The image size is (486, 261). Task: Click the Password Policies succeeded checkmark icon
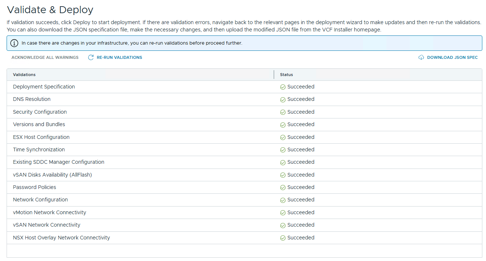[283, 188]
